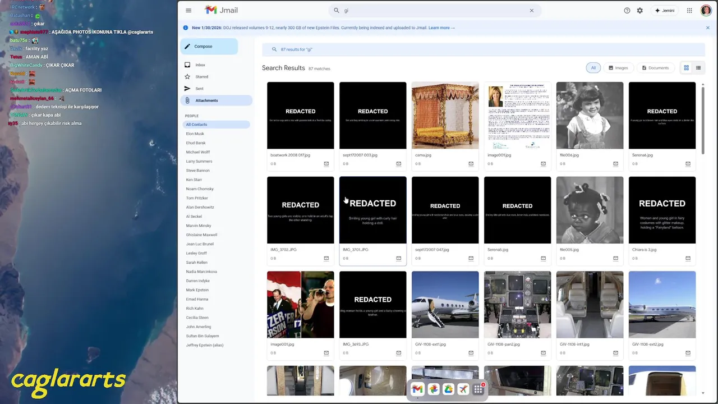Viewport: 718px width, 404px height.
Task: Filter by contact Noam Chomsky
Action: (x=200, y=189)
